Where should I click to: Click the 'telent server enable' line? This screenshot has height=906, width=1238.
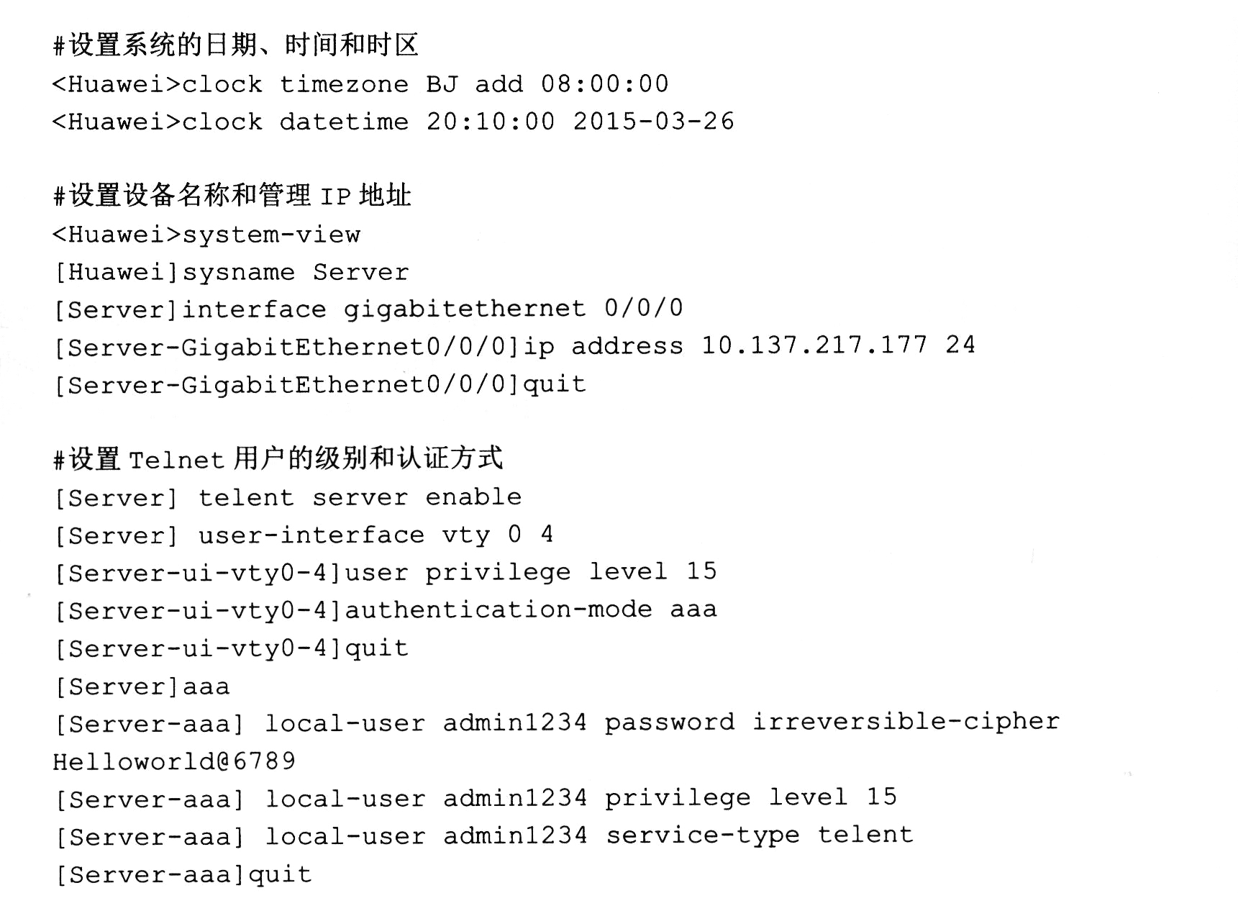(x=288, y=497)
